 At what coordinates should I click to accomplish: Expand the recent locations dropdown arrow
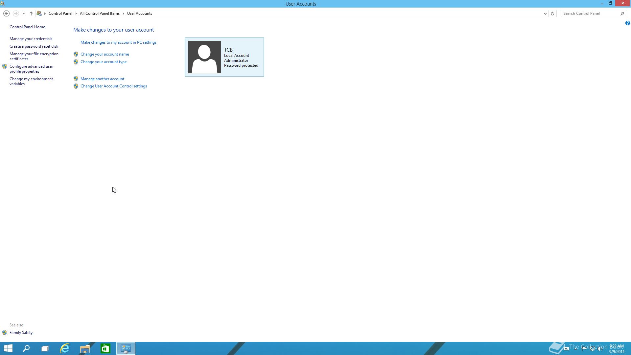click(x=24, y=13)
